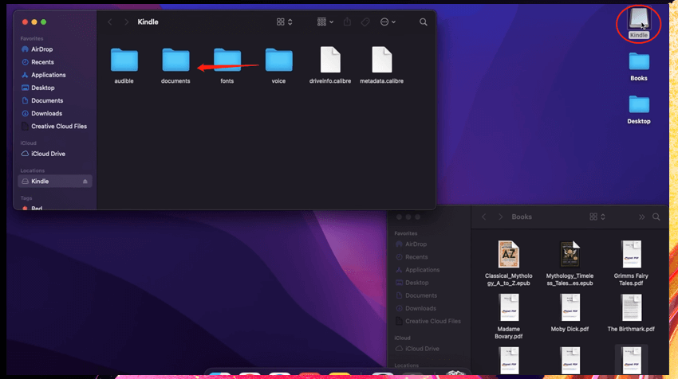Go forward in the Kindle Finder window
Image resolution: width=678 pixels, height=379 pixels.
pos(126,22)
